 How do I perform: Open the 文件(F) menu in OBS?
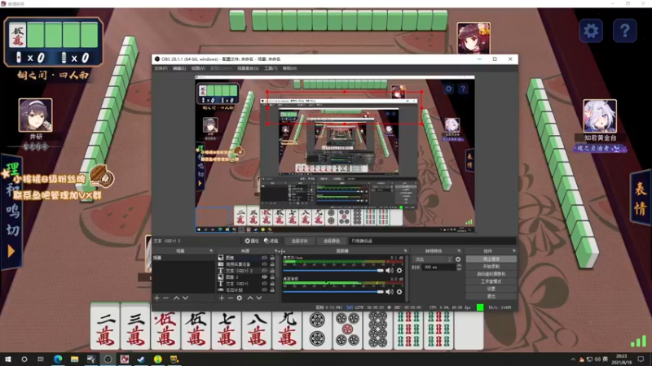[161, 68]
